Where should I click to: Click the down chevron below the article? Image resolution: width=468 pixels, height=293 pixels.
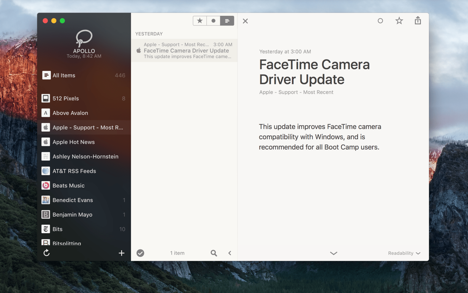point(333,253)
